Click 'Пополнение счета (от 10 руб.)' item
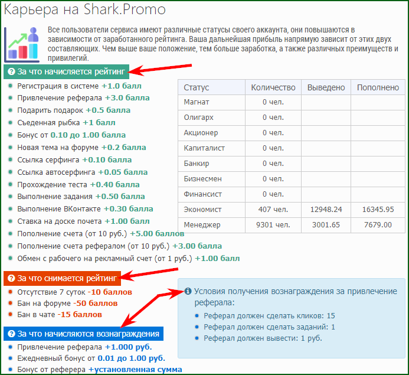The image size is (409, 375). tap(101, 234)
